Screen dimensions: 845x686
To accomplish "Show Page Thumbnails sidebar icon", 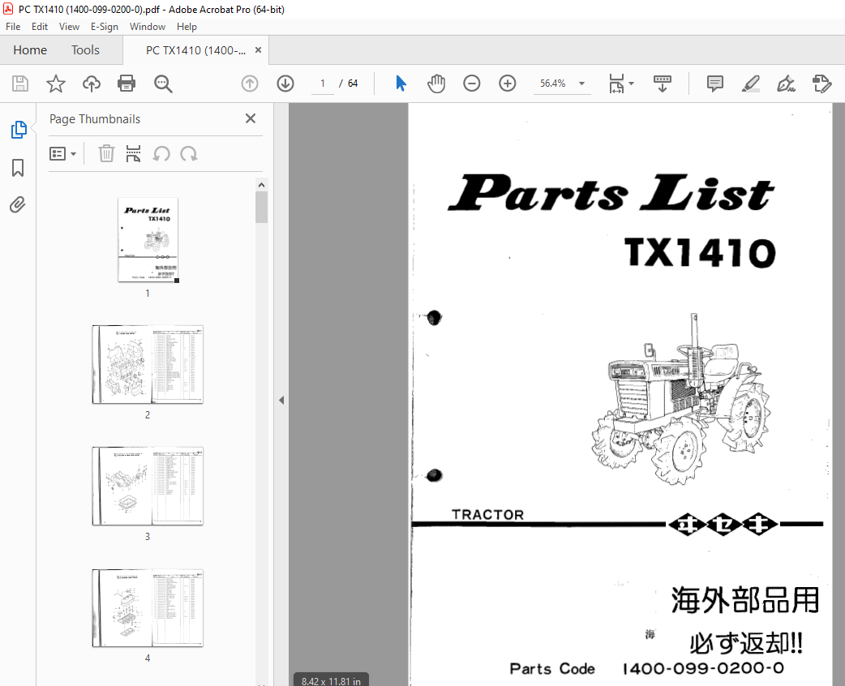I will pos(19,130).
